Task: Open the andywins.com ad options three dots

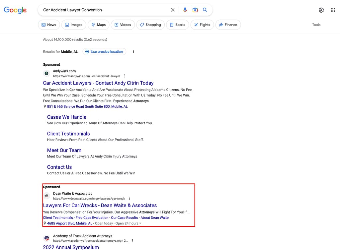Action: pyautogui.click(x=124, y=76)
